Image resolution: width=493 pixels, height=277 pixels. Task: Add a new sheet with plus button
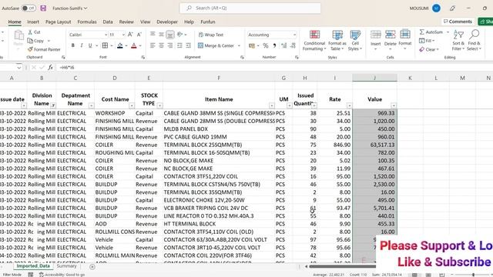click(x=92, y=267)
